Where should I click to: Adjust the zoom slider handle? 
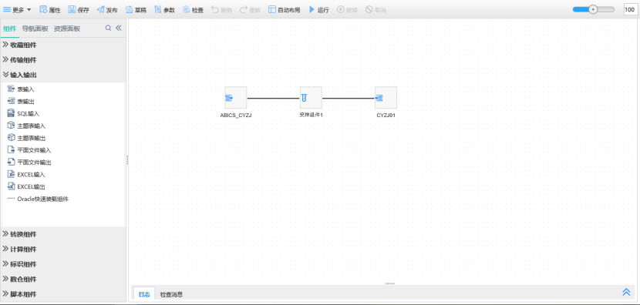[594, 9]
